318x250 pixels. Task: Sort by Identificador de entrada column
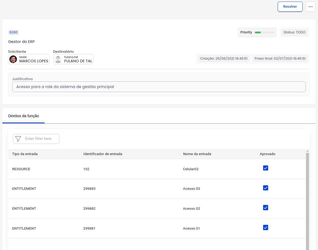(103, 154)
